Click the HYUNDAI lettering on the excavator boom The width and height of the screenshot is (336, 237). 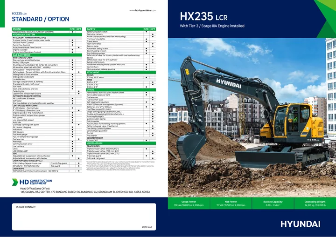(x=228, y=83)
